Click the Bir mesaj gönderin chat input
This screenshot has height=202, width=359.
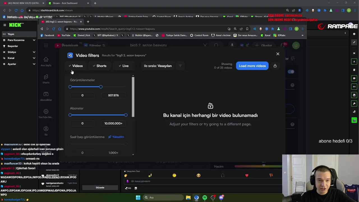(x=203, y=181)
